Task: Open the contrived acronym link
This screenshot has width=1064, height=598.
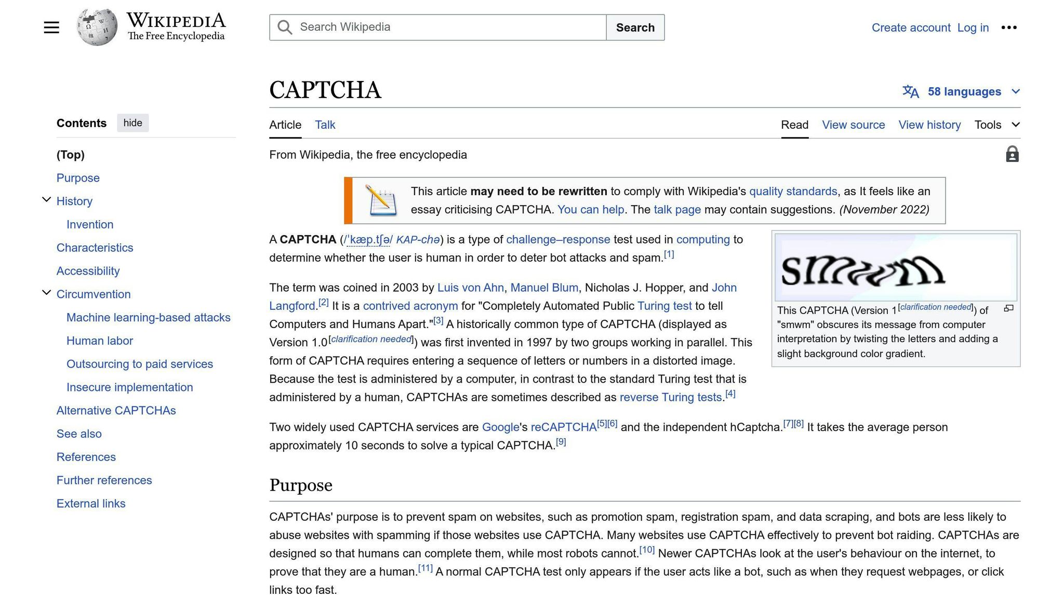Action: [x=410, y=306]
